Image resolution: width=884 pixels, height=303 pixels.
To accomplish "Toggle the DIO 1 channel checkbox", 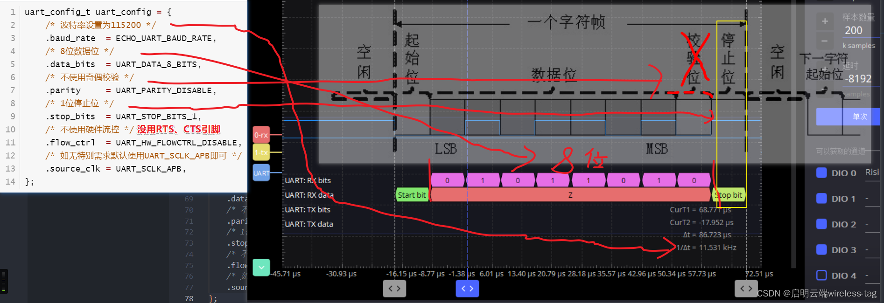I will click(x=821, y=198).
